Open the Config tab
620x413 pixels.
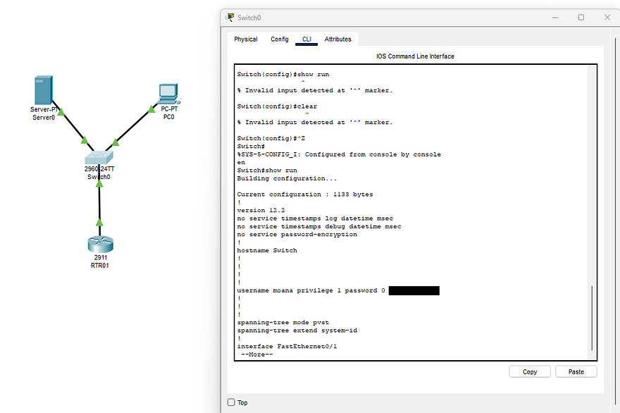click(x=280, y=39)
